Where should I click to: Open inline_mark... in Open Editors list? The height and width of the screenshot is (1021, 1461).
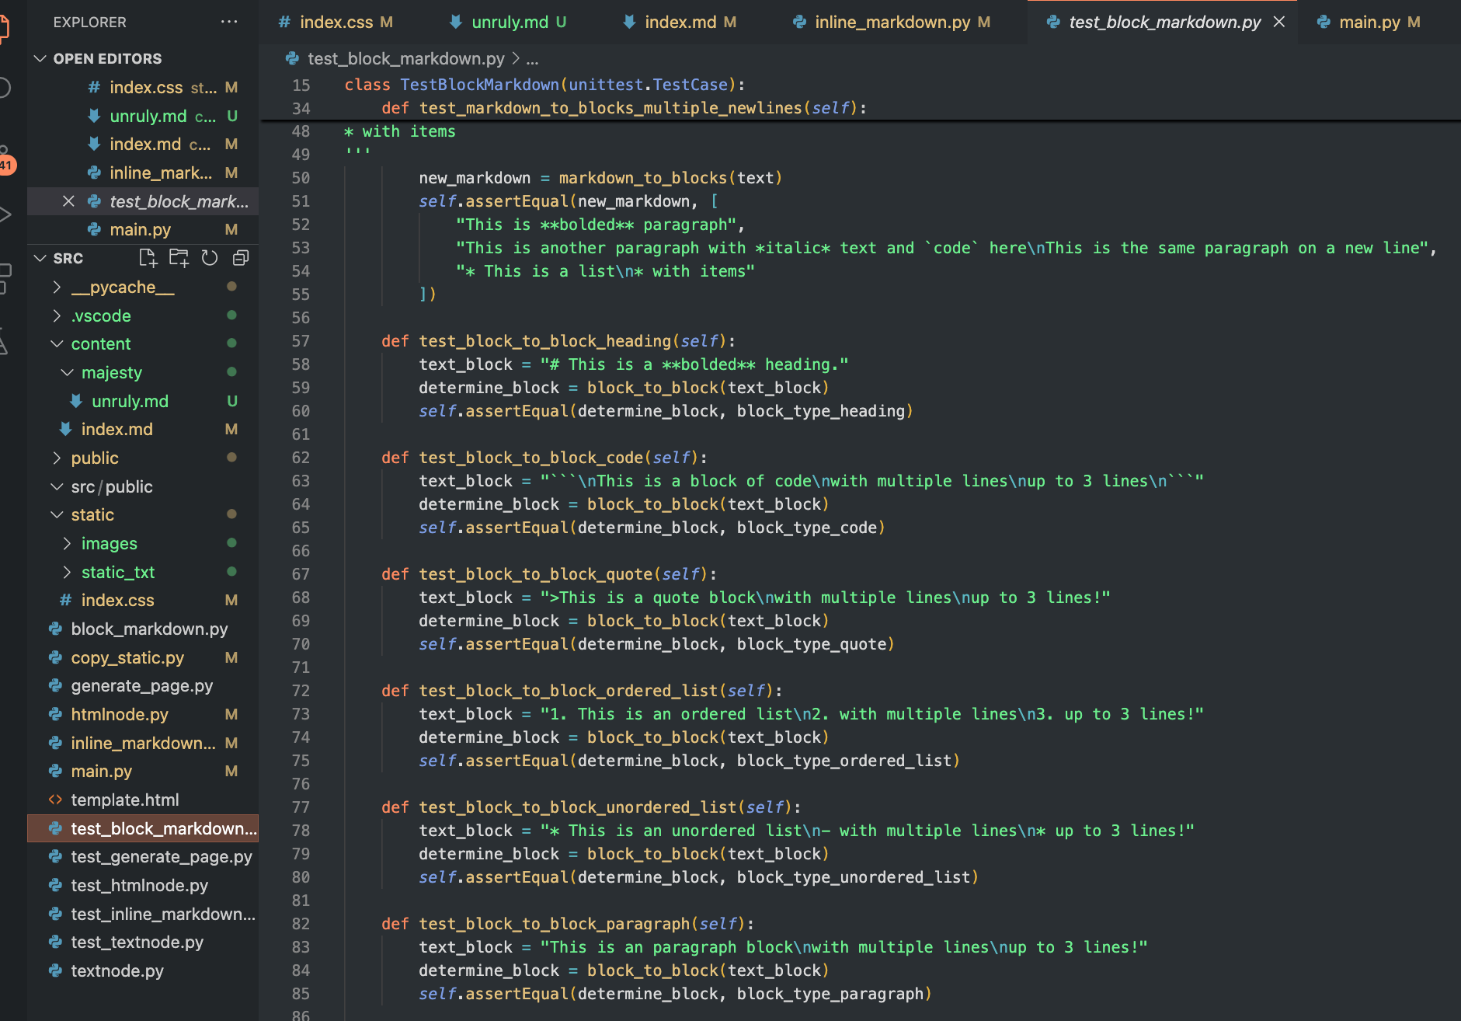click(x=143, y=172)
